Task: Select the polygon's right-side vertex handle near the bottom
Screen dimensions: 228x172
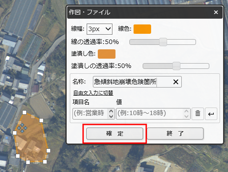Action: 48,151
